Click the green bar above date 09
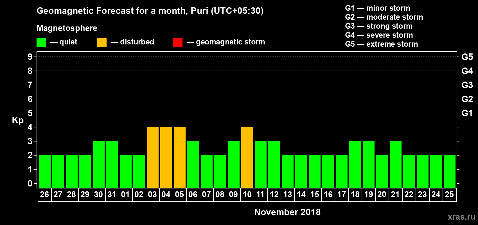 click(234, 164)
